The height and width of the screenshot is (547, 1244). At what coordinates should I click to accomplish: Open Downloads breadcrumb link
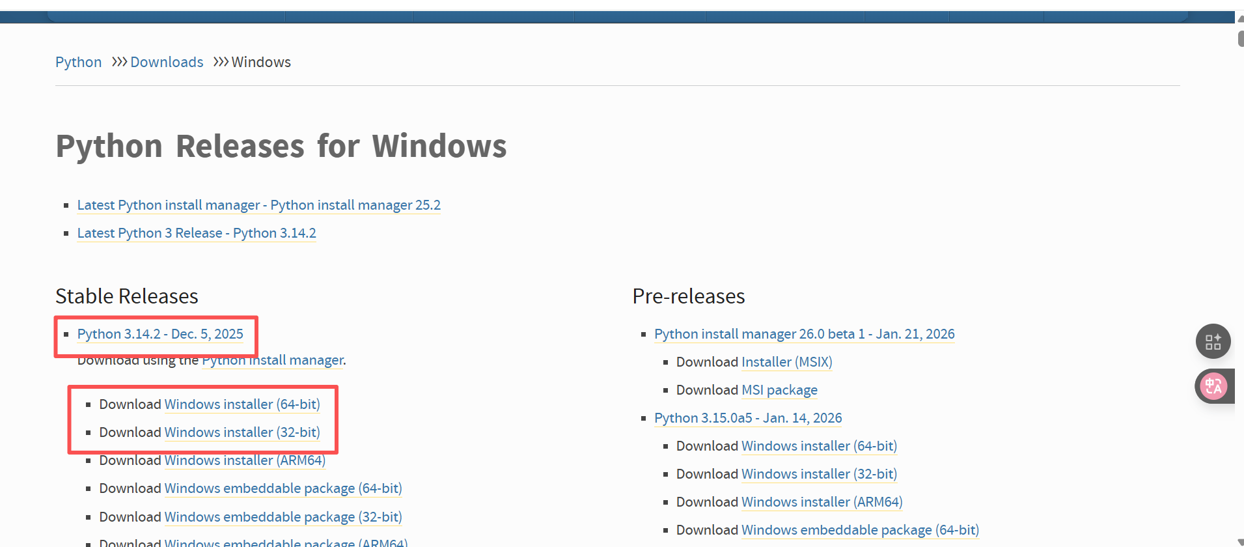[167, 62]
